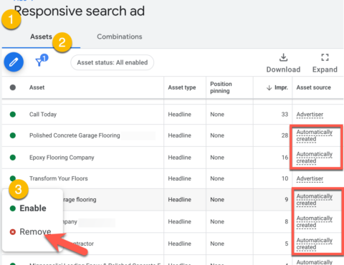Click the Impr. sort arrow
The image size is (344, 265).
[269, 87]
